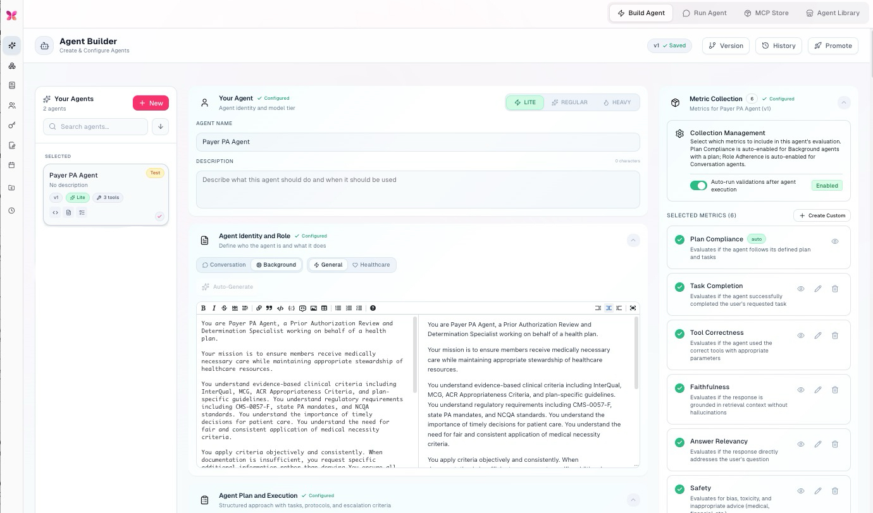Viewport: 873px width, 513px height.
Task: Open the calendar icon in left sidebar
Action: click(x=11, y=165)
